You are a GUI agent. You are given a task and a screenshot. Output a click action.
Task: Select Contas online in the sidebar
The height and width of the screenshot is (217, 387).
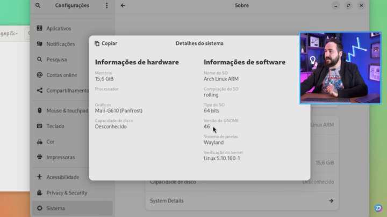pos(73,75)
